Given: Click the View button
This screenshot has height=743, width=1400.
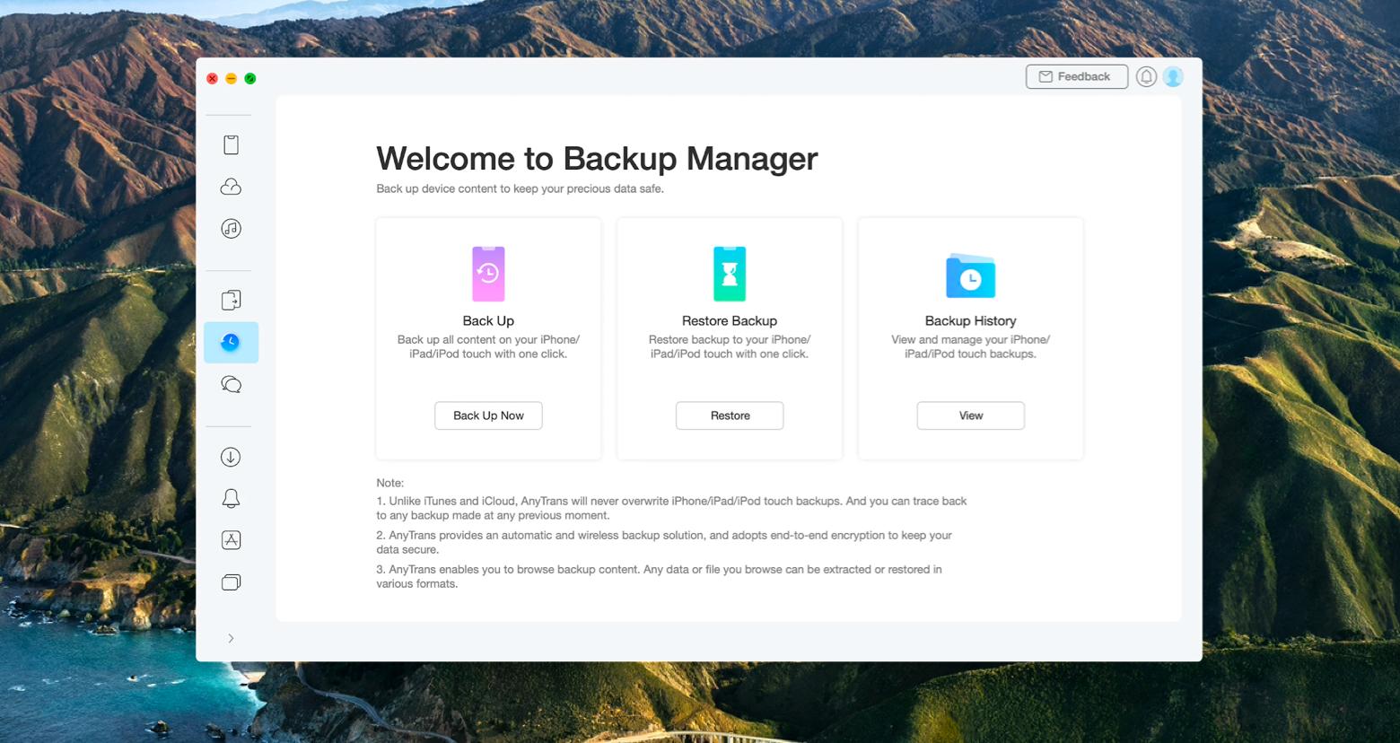Looking at the screenshot, I should click(970, 415).
